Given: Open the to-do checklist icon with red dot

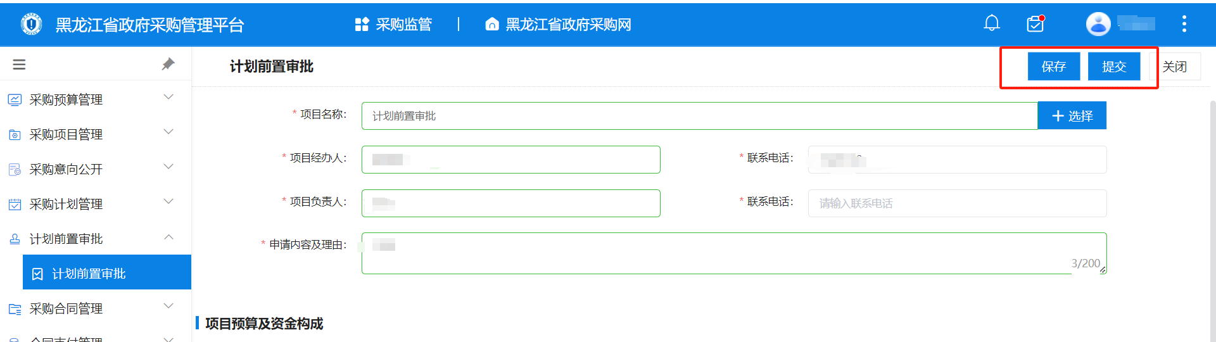Looking at the screenshot, I should click(x=1035, y=23).
